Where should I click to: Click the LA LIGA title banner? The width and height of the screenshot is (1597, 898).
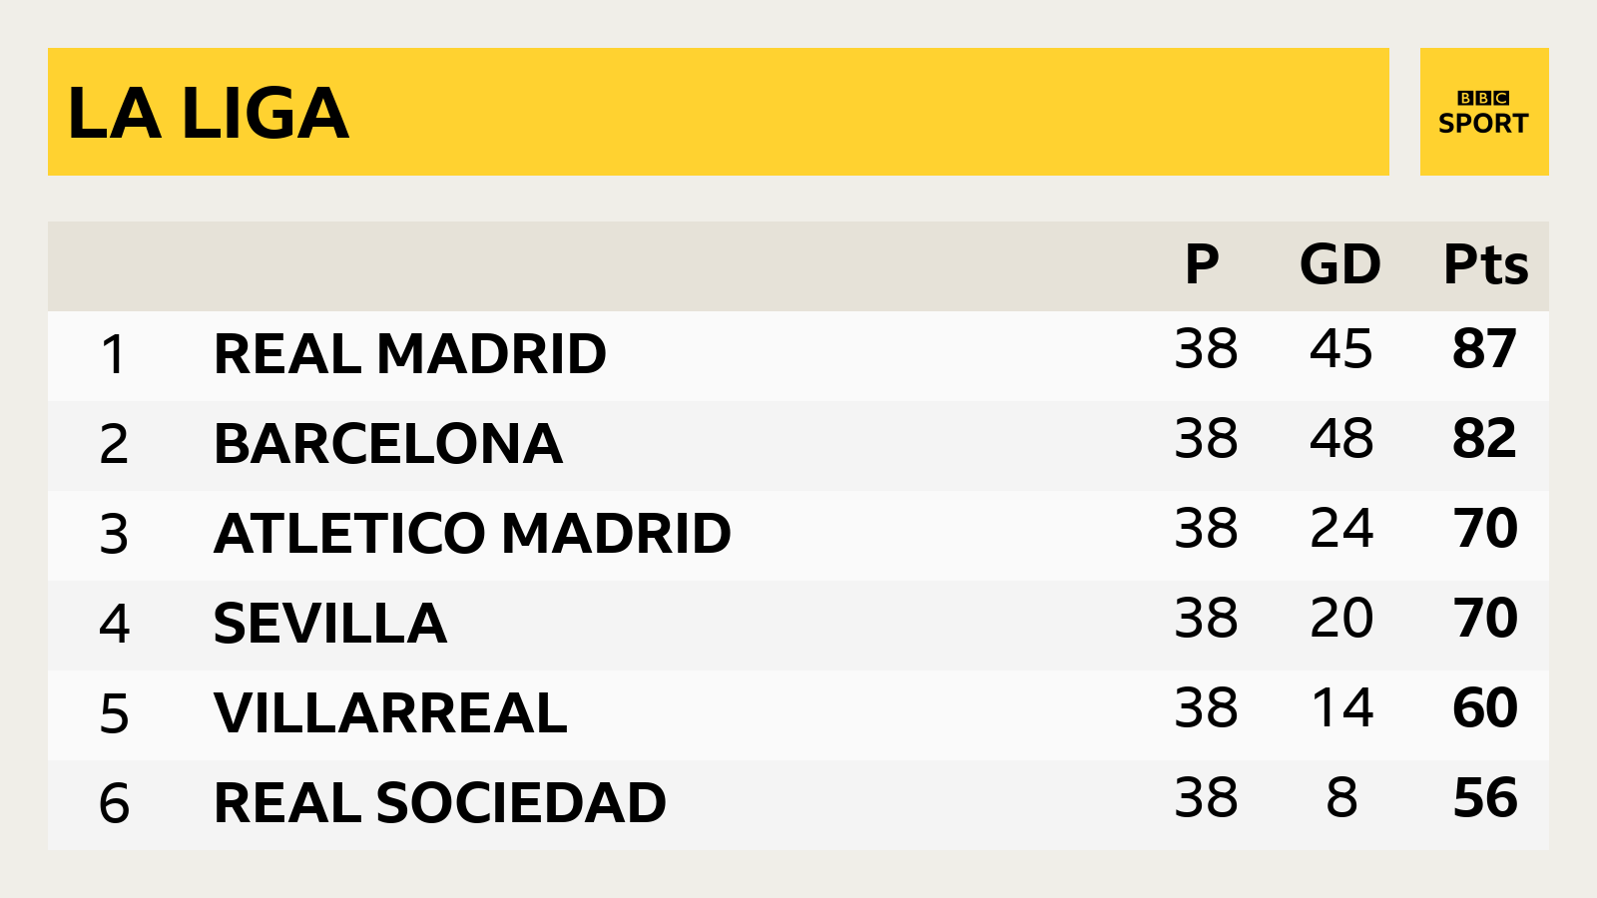coord(719,112)
